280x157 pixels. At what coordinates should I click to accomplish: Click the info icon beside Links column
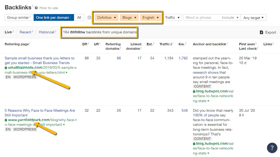point(273,43)
